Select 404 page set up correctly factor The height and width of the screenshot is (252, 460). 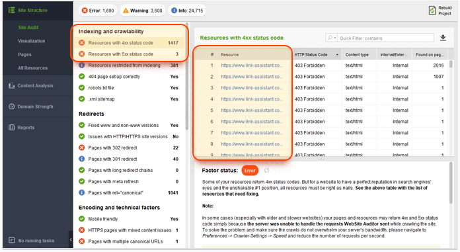(x=128, y=76)
